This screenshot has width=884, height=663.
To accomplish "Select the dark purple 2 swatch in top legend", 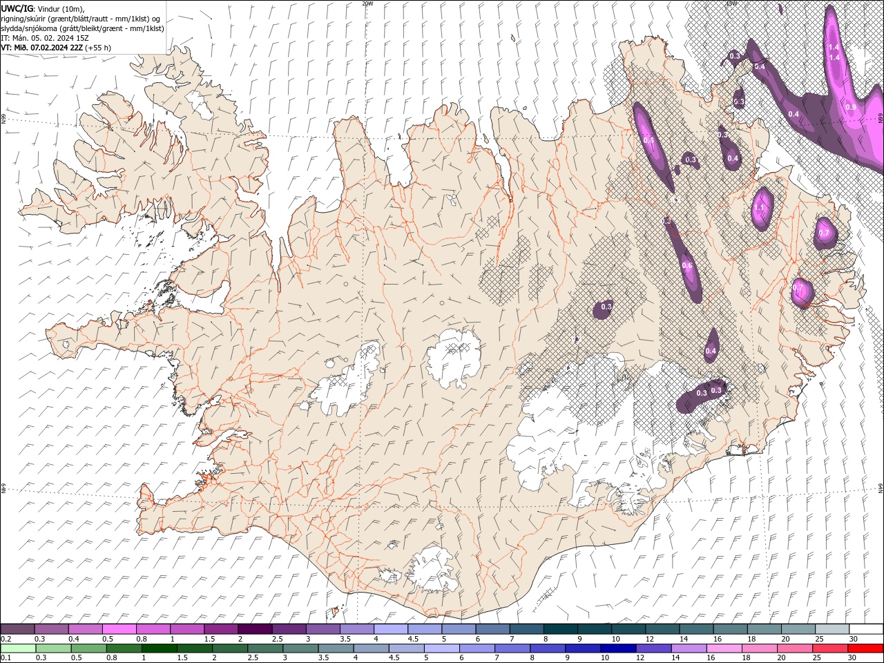I will click(x=254, y=629).
